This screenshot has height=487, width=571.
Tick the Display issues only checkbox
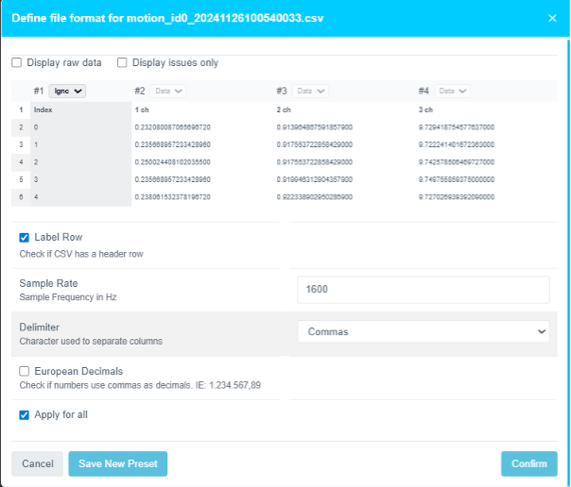point(123,63)
